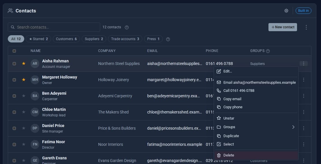
Task: Open row actions for Chloe Martin
Action: click(304, 112)
